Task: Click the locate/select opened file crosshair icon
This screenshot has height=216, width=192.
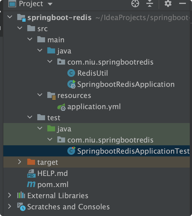Action: click(x=135, y=4)
